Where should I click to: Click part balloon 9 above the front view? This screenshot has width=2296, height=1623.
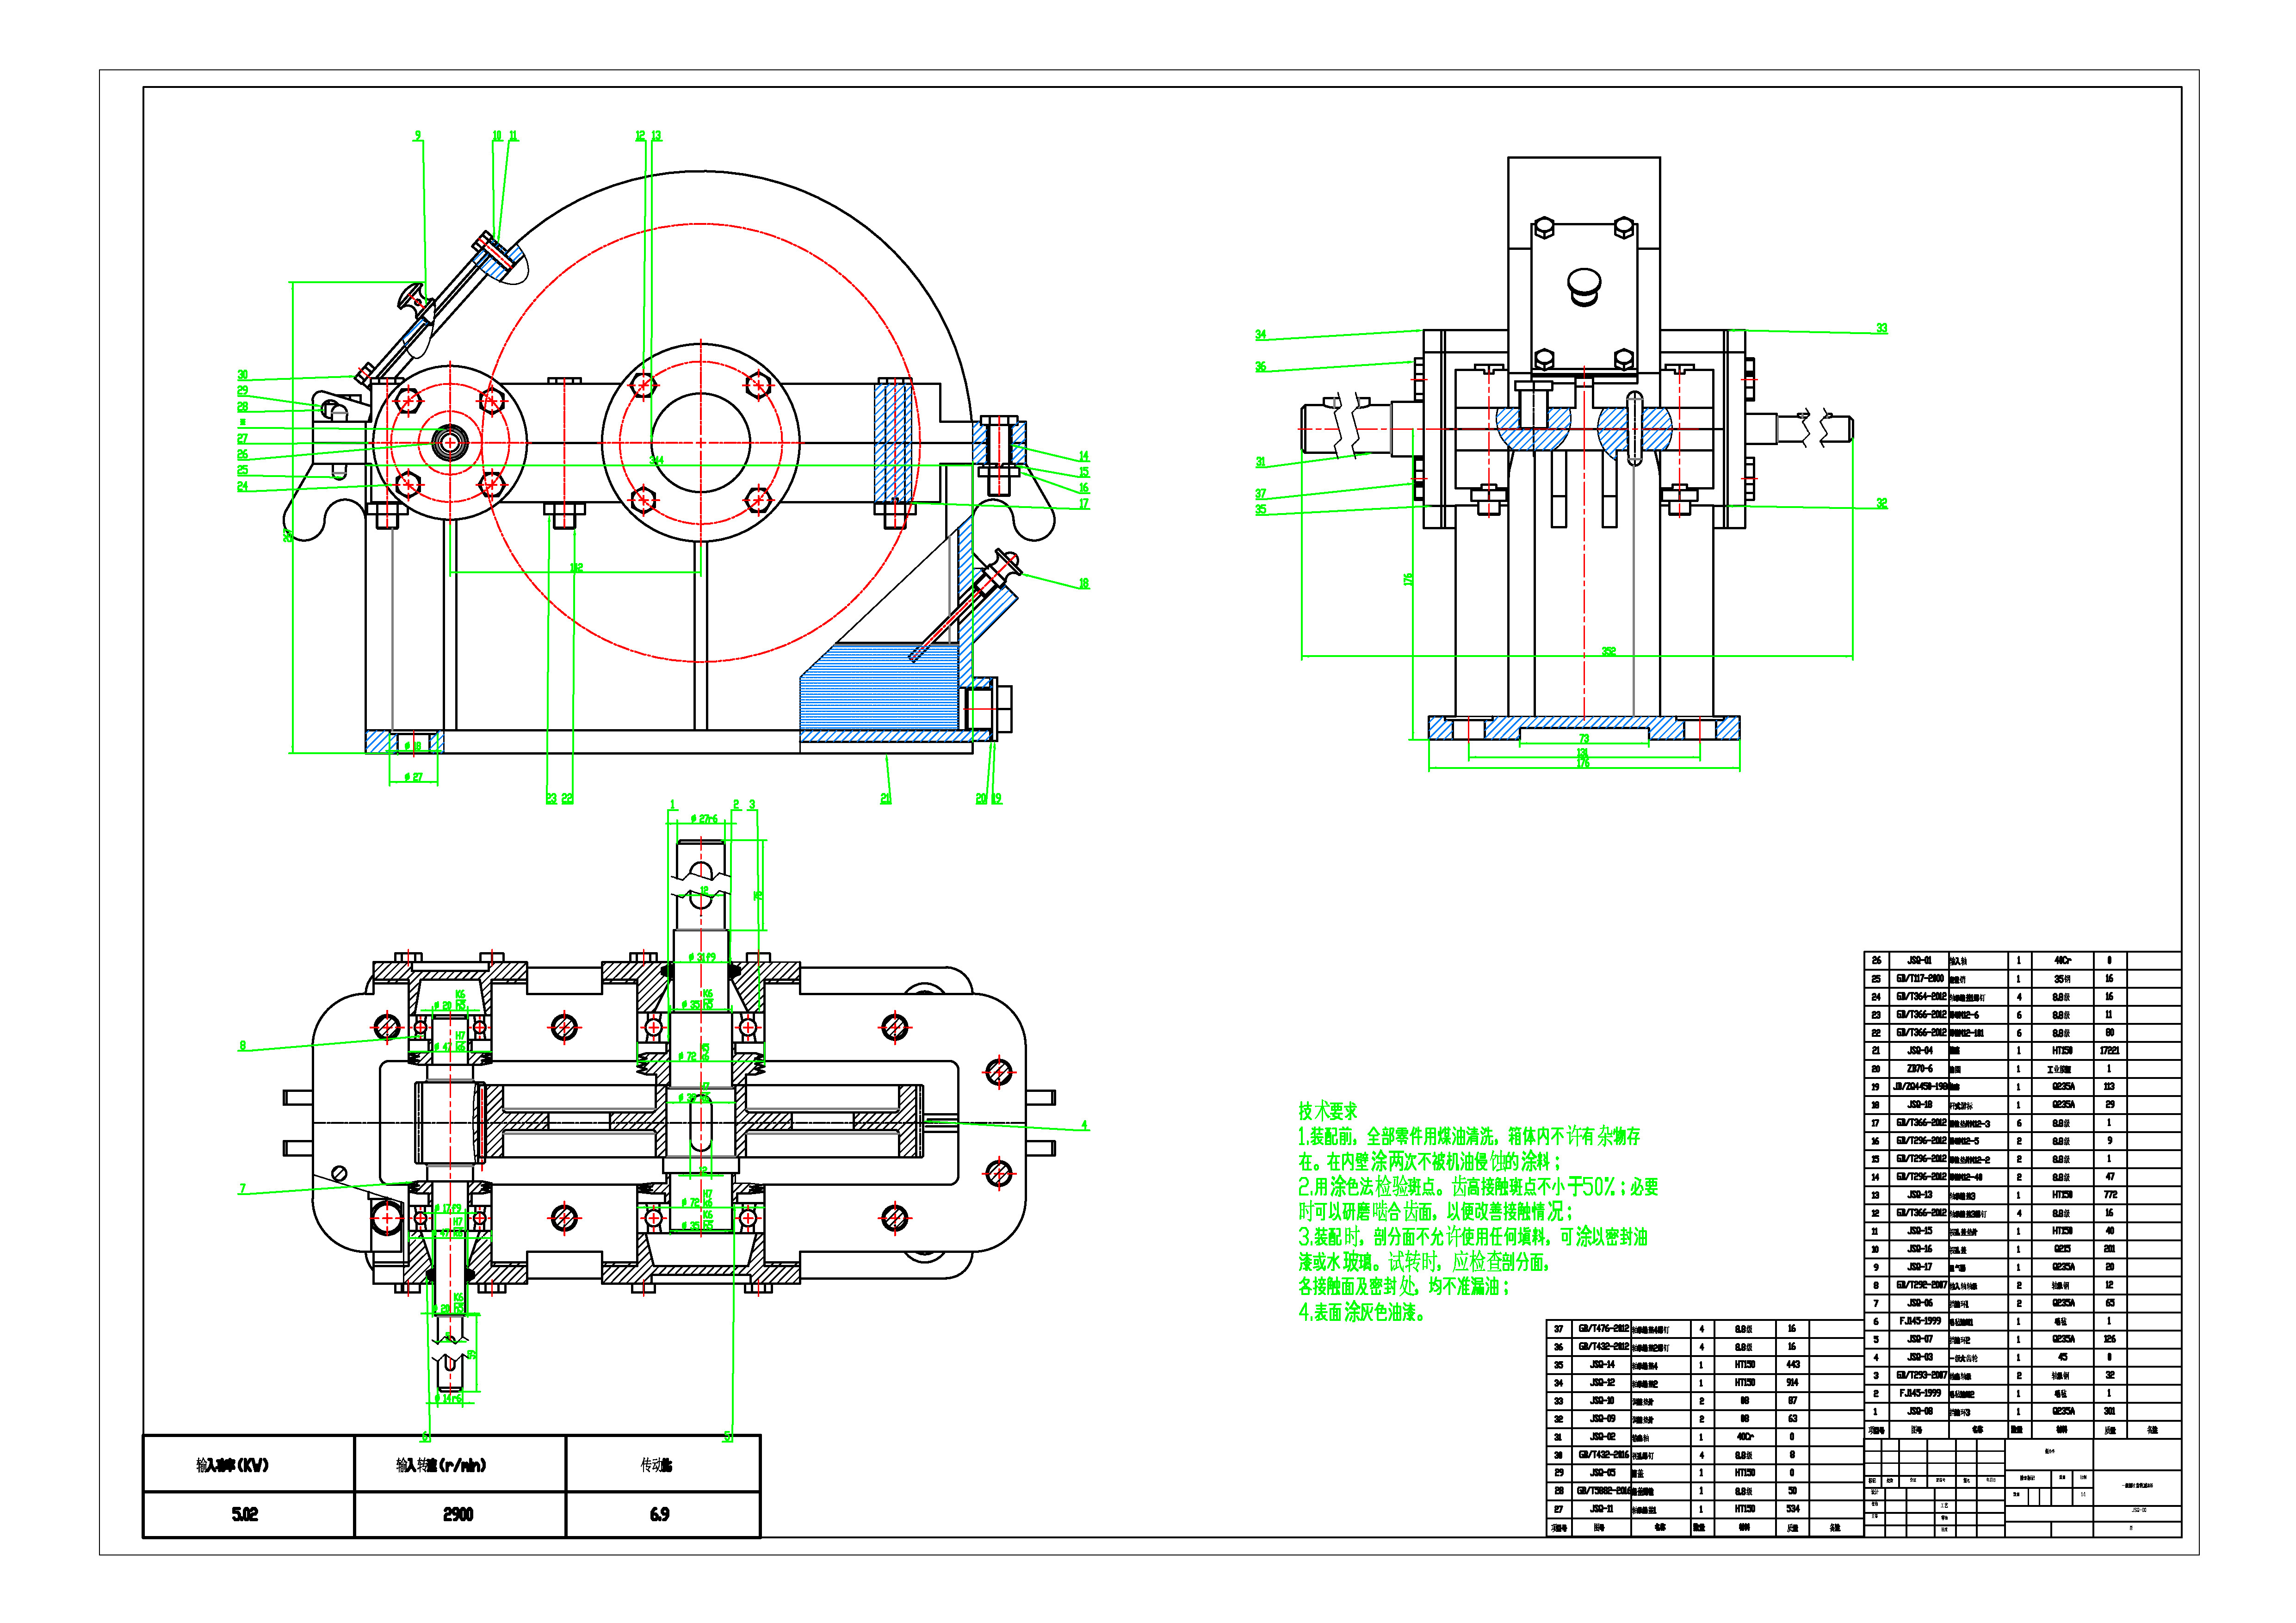click(418, 136)
